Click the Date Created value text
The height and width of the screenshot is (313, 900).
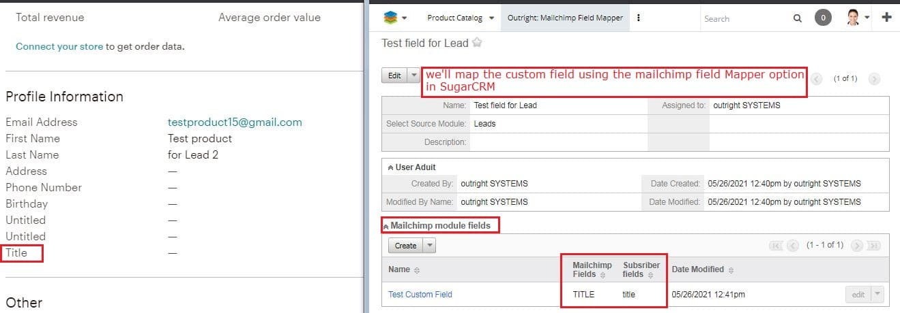click(785, 184)
